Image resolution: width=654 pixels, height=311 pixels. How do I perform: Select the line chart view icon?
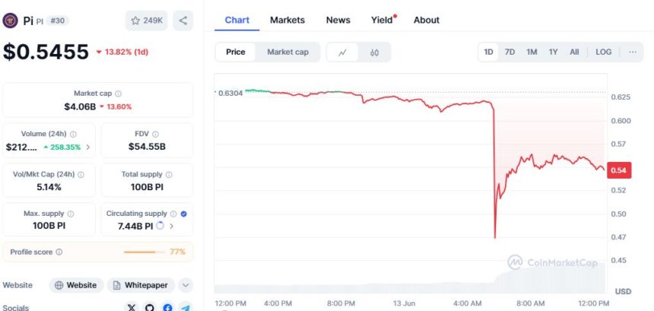point(343,52)
